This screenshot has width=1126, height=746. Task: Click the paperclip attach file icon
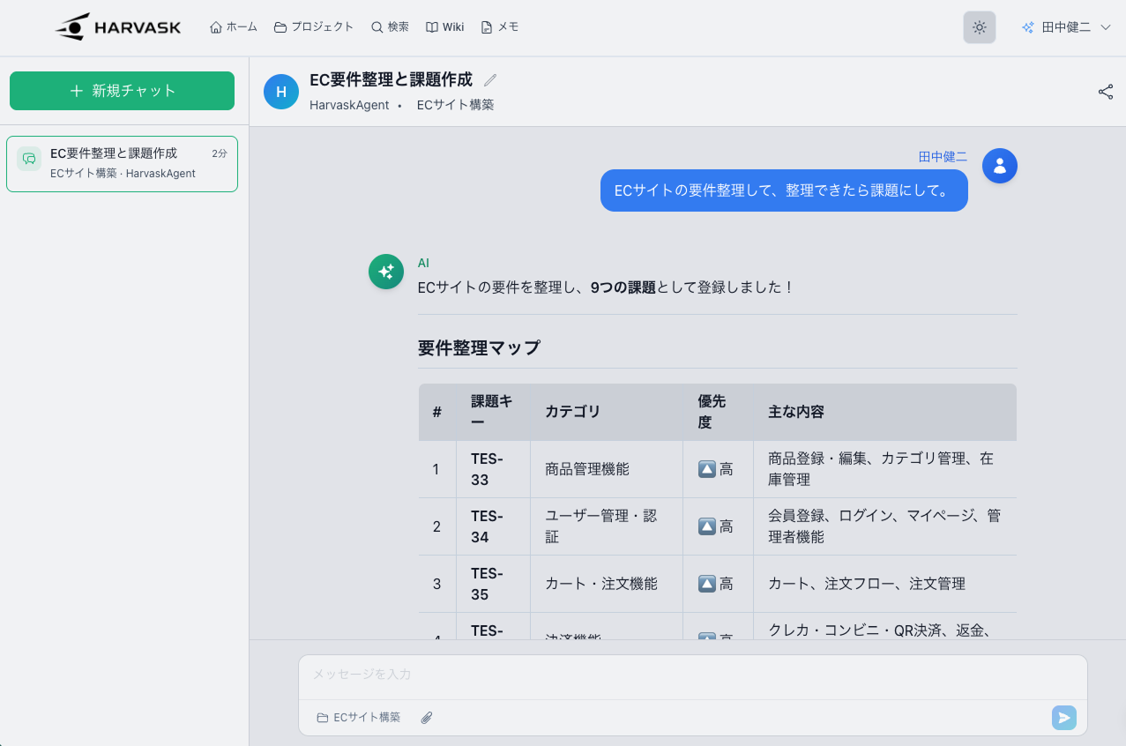427,718
